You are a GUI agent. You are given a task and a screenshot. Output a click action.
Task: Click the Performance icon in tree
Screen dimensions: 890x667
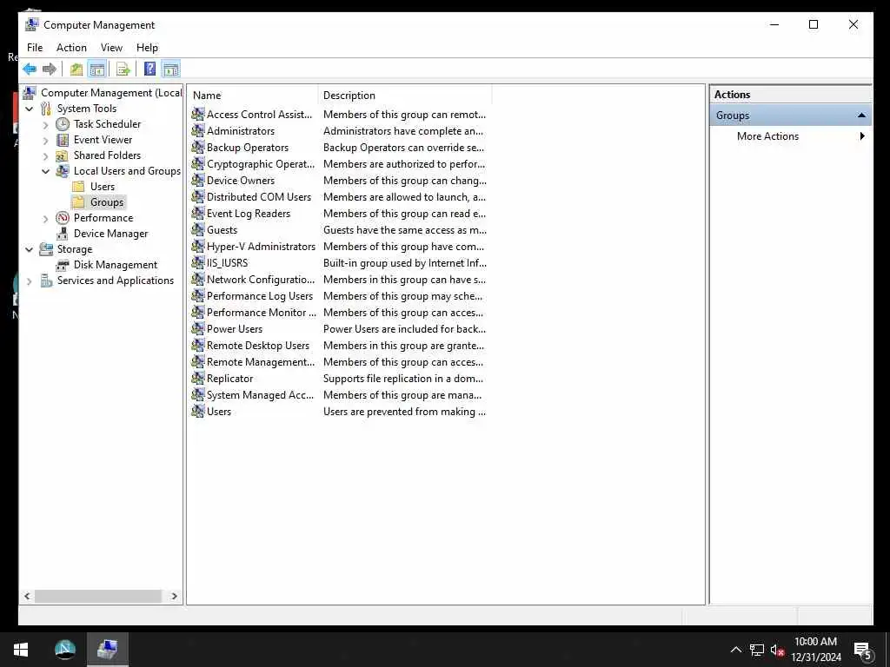tap(63, 218)
